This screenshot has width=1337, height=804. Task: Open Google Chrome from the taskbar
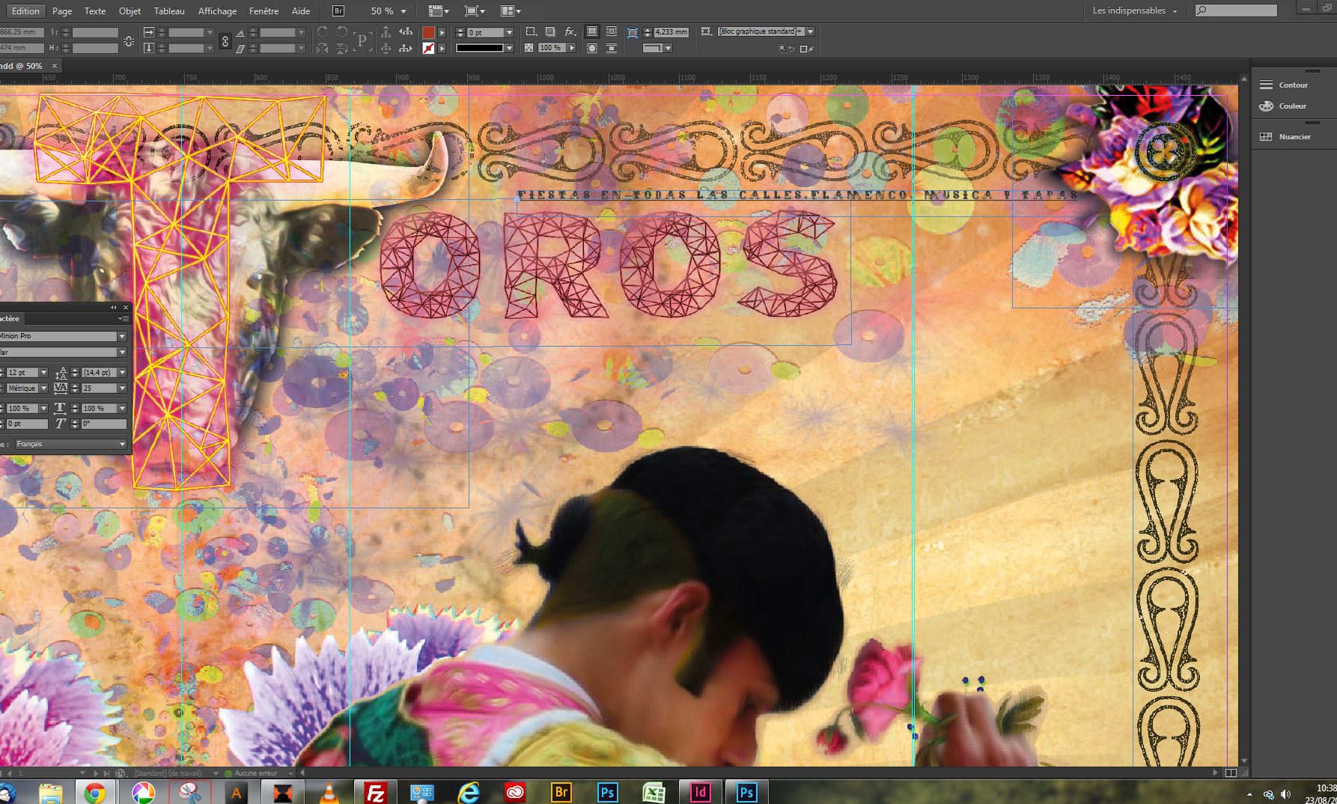(95, 793)
